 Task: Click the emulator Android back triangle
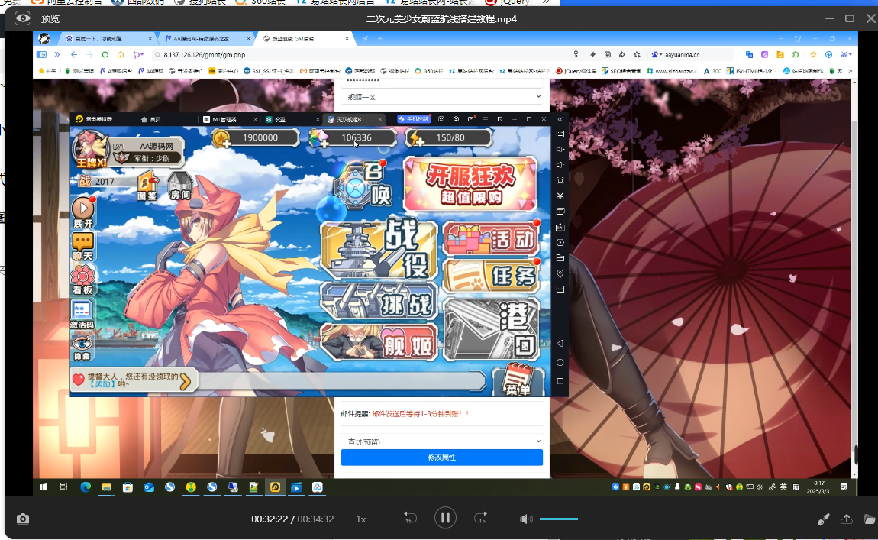pos(560,344)
